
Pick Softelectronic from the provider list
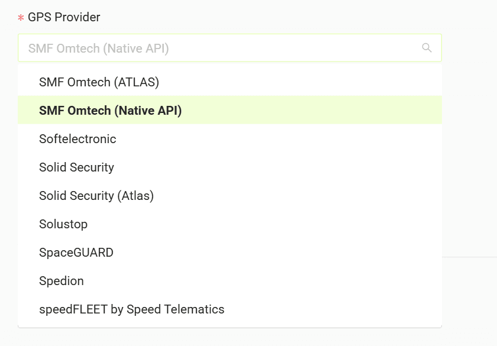point(230,139)
